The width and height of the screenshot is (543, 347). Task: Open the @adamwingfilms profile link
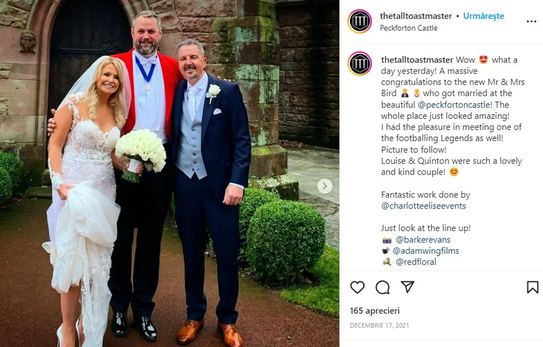click(x=425, y=251)
